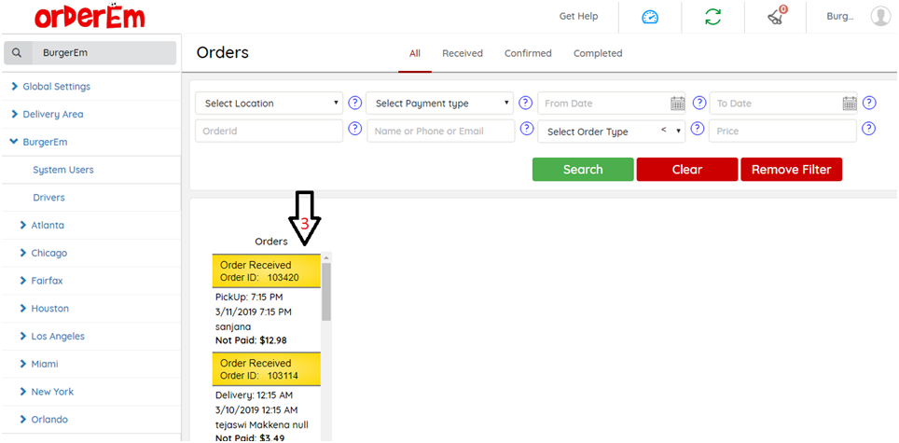This screenshot has height=443, width=899.
Task: Click the green Search button
Action: (583, 170)
